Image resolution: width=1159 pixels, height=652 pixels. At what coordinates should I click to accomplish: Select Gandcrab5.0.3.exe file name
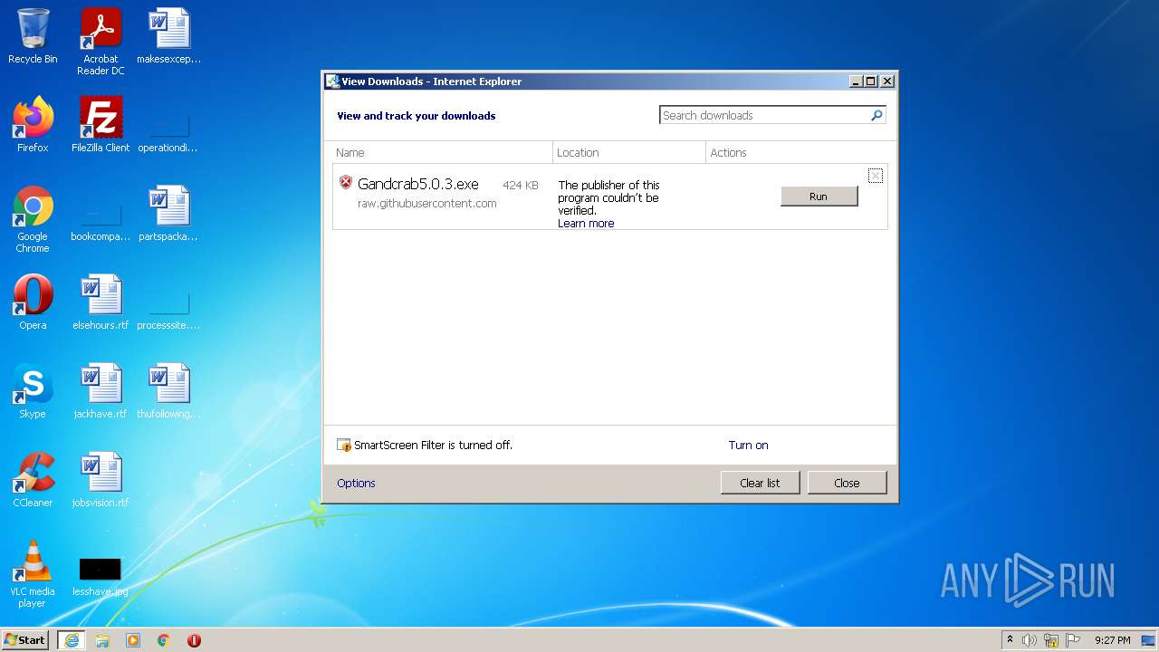pyautogui.click(x=418, y=185)
